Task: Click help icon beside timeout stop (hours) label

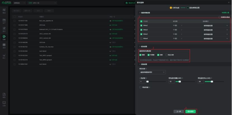Action: [x=212, y=78]
